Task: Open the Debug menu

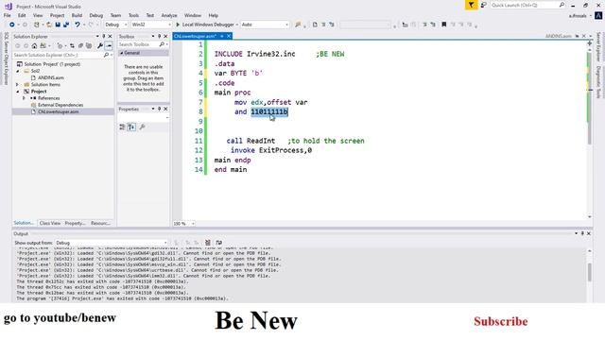Action: pos(96,15)
